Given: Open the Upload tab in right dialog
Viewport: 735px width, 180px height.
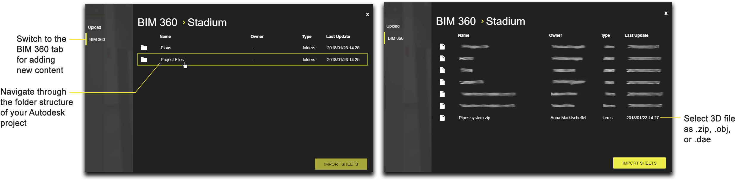Looking at the screenshot, I should [393, 26].
